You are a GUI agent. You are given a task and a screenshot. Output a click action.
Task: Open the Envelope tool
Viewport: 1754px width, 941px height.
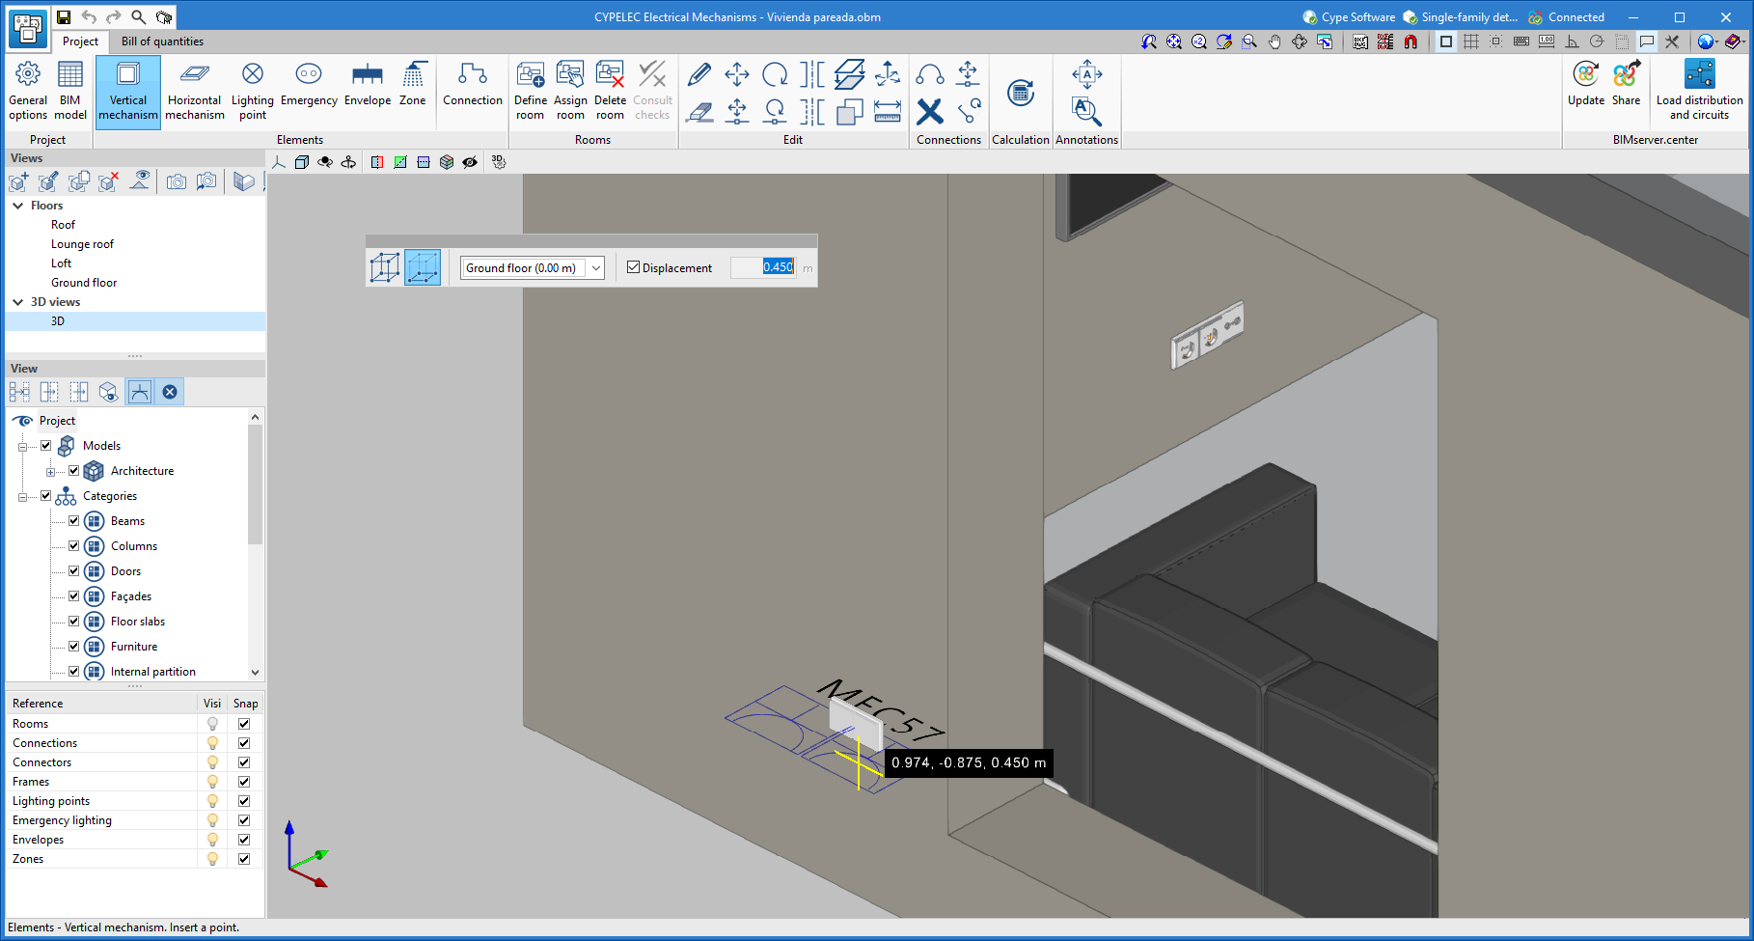[x=367, y=85]
